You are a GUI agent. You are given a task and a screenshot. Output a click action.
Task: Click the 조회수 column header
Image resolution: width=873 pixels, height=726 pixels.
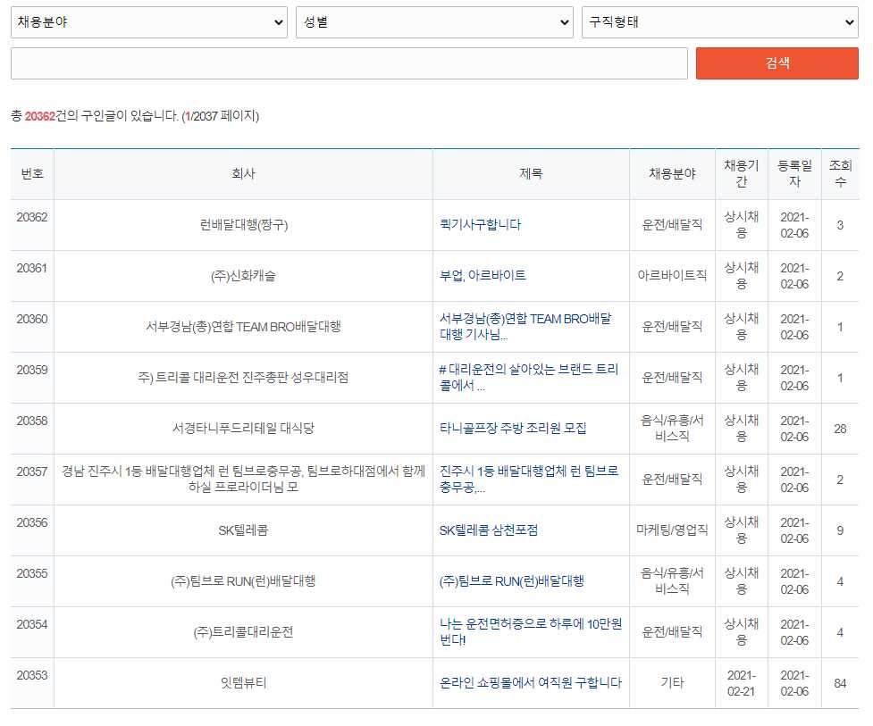(x=840, y=173)
